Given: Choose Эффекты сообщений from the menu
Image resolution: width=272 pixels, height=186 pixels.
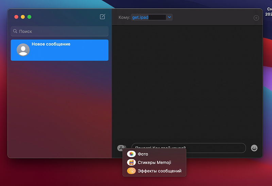Looking at the screenshot, I should coord(154,171).
